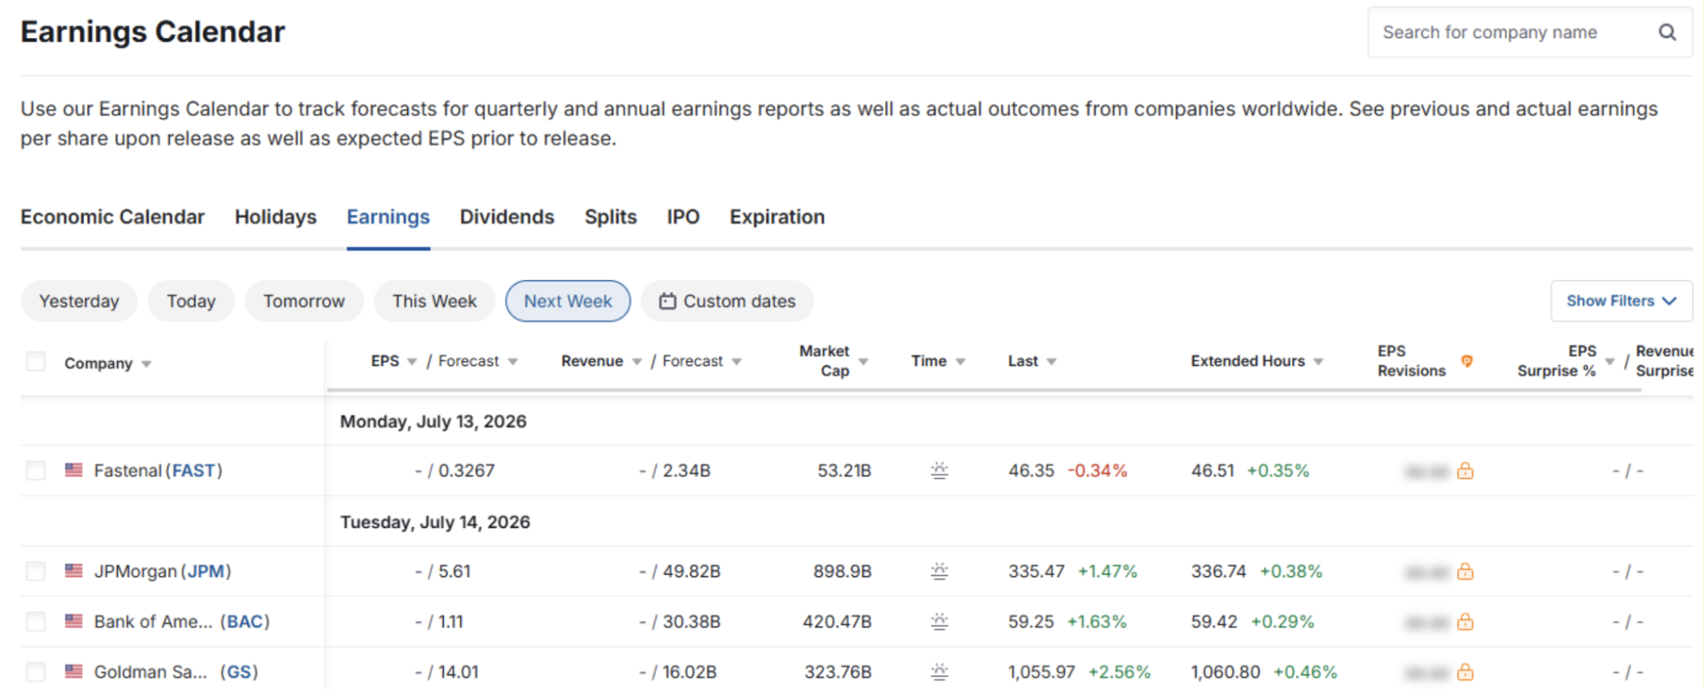Click the Goldman Sachs flag icon
Viewport: 1704px width, 689px height.
coord(74,671)
